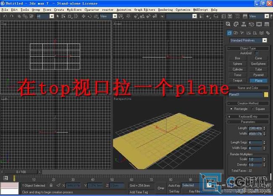Click the Select and Link icon
This screenshot has height=196, width=273.
(19, 16)
